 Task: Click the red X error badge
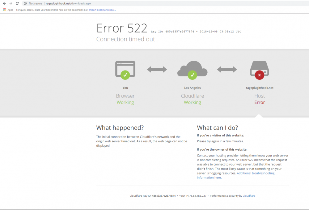coord(259,75)
